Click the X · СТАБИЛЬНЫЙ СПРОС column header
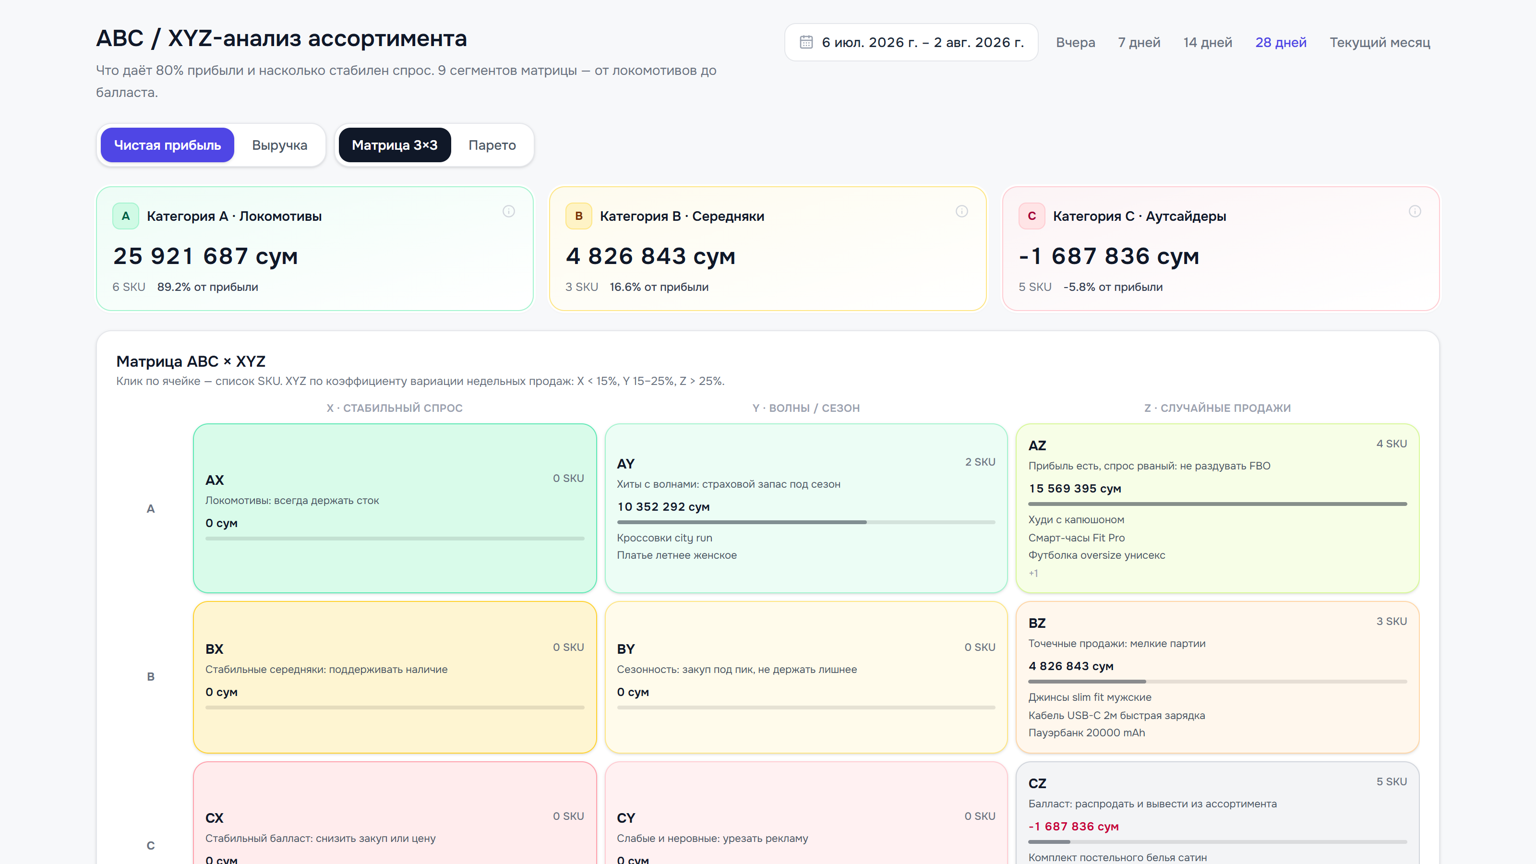The width and height of the screenshot is (1536, 864). tap(395, 408)
